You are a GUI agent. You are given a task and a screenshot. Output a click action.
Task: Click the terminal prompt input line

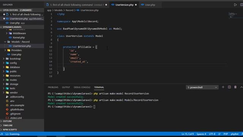coord(71,107)
